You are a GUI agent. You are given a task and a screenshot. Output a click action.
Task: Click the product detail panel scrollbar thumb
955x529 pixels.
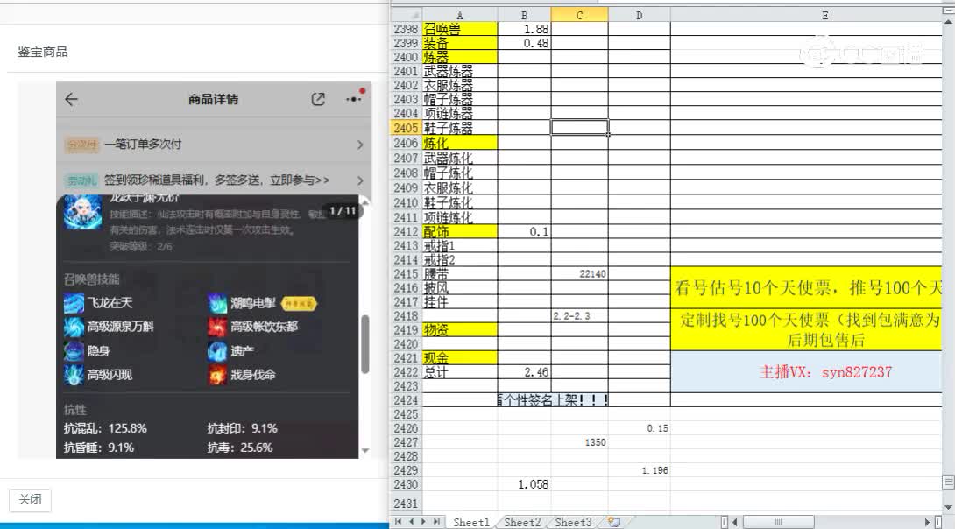pos(364,344)
